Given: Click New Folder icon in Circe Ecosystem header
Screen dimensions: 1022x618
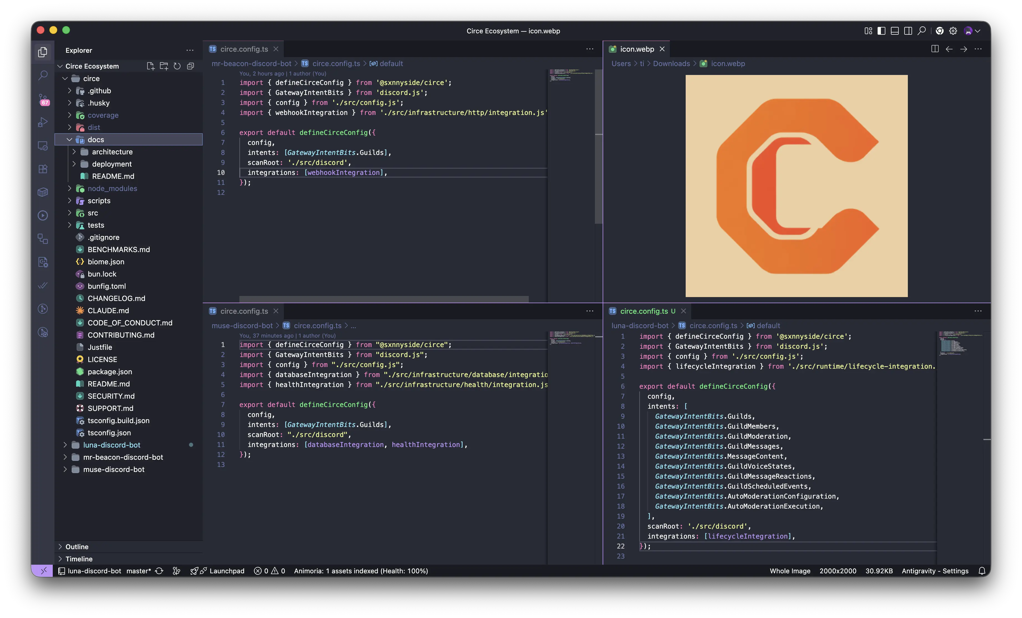Looking at the screenshot, I should click(x=164, y=66).
